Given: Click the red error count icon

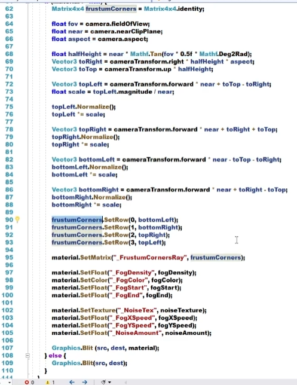Looking at the screenshot, I should 27,382.
